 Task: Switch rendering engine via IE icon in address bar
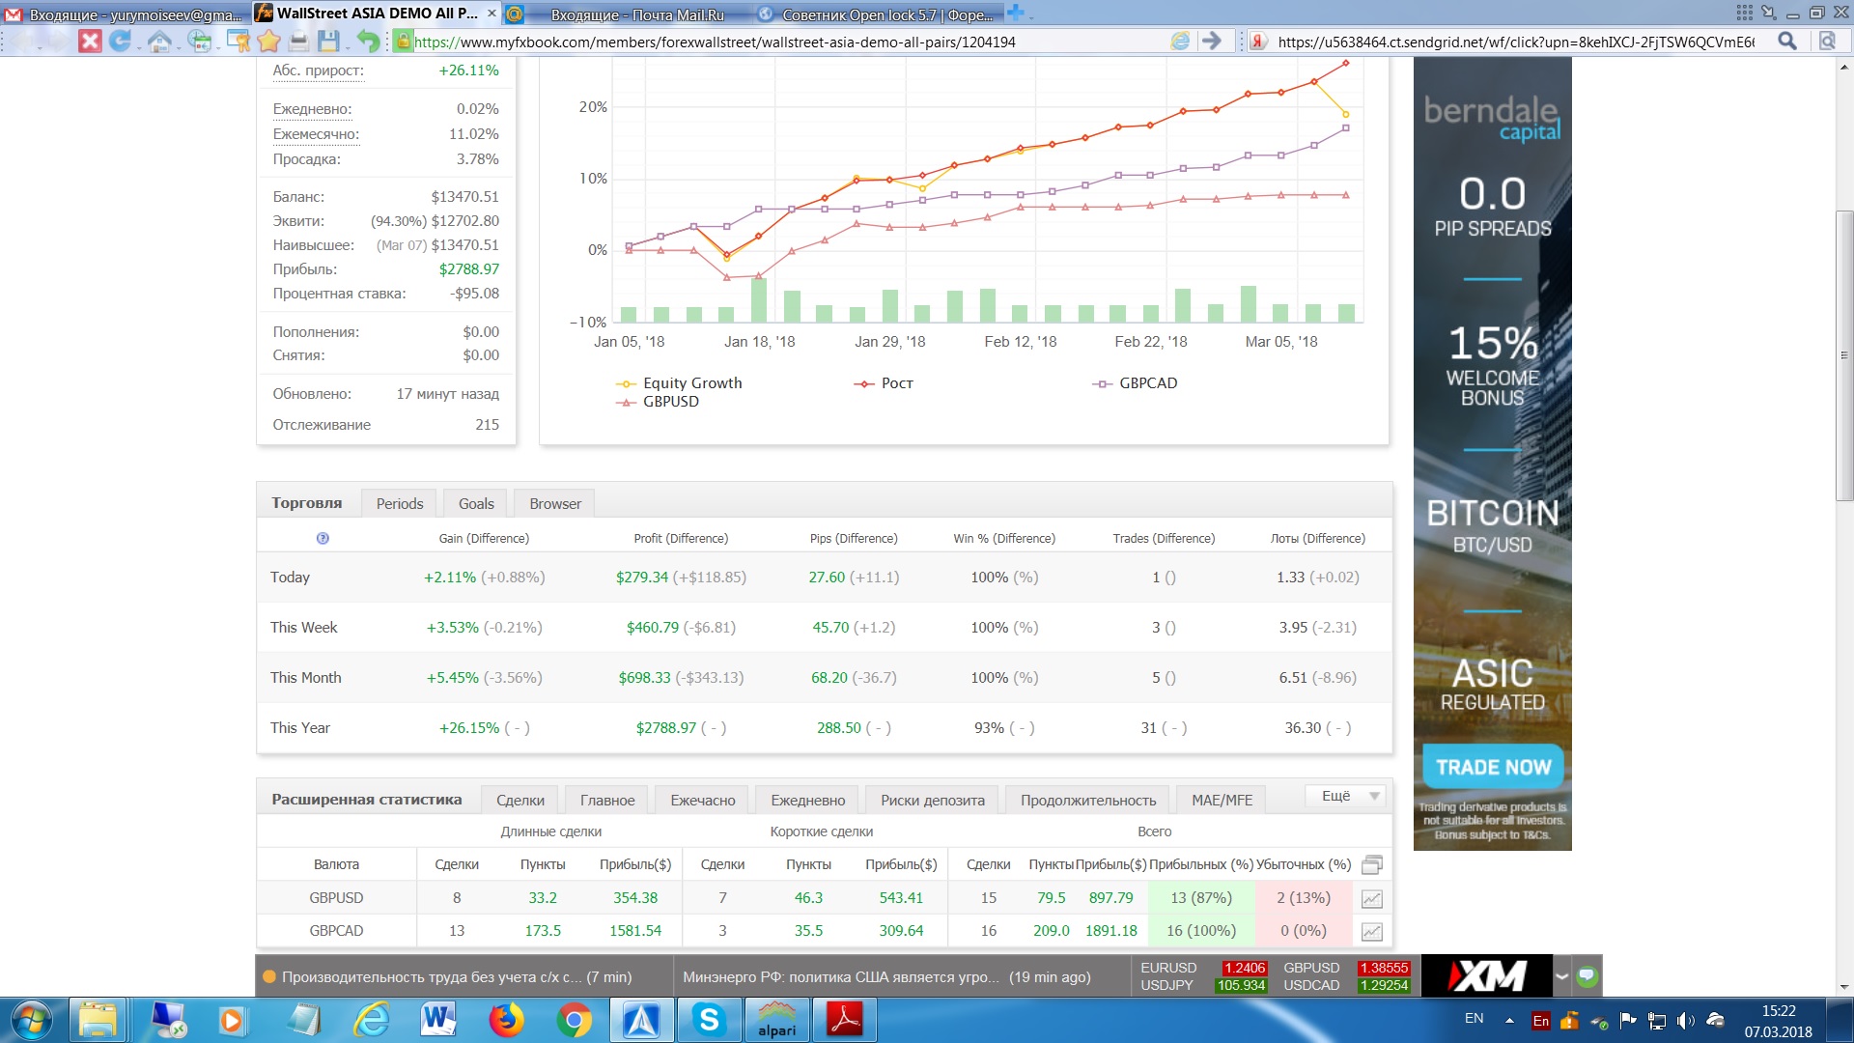pos(1180,41)
